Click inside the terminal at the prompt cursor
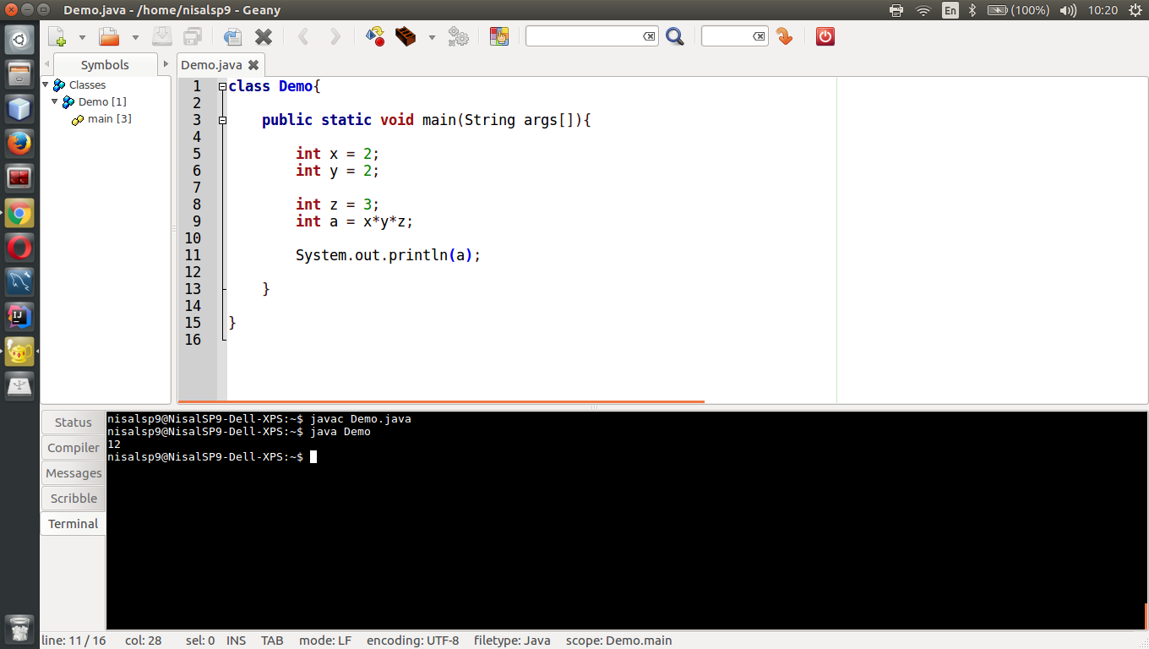The height and width of the screenshot is (649, 1149). [313, 456]
